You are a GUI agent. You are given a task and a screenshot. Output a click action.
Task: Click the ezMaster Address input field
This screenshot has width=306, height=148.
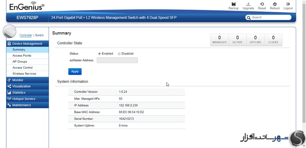click(117, 60)
